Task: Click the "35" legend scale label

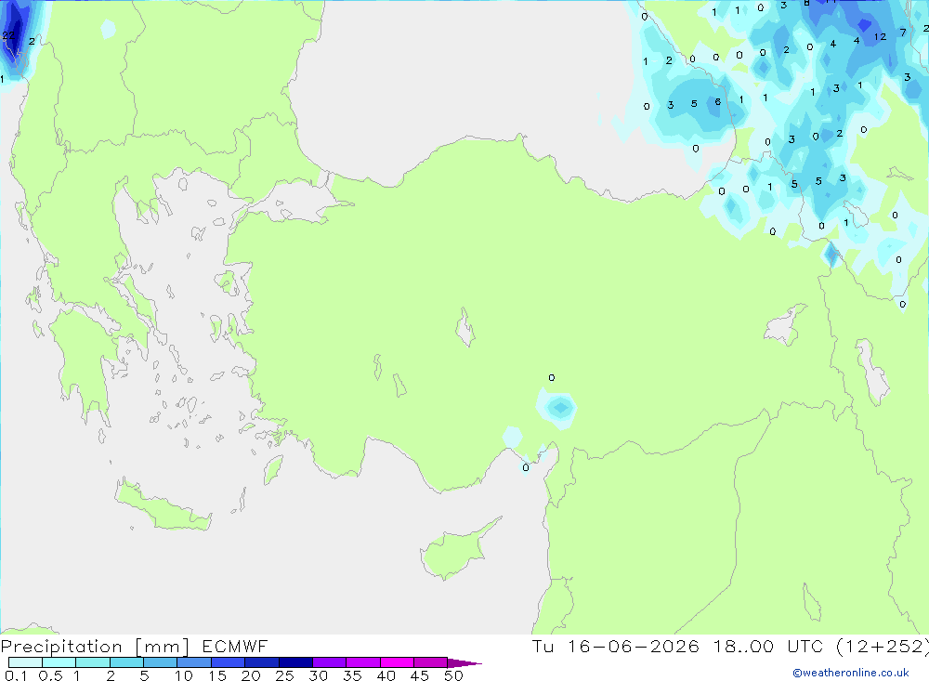Action: coord(352,675)
